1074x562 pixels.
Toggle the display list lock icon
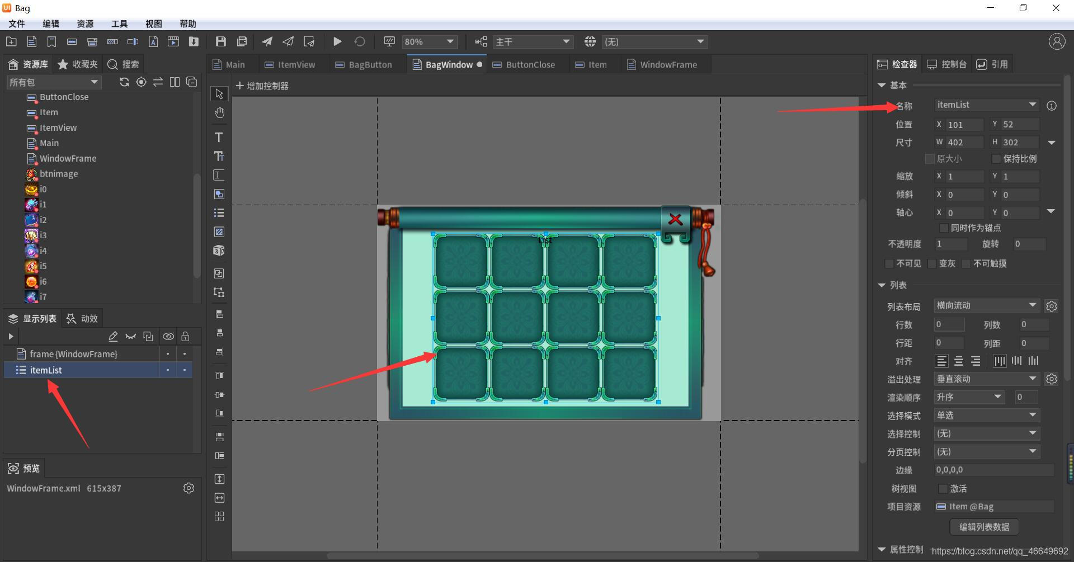[185, 336]
